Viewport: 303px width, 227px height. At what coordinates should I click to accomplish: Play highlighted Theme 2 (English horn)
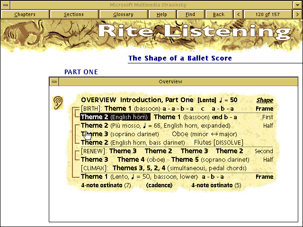[x=115, y=117]
